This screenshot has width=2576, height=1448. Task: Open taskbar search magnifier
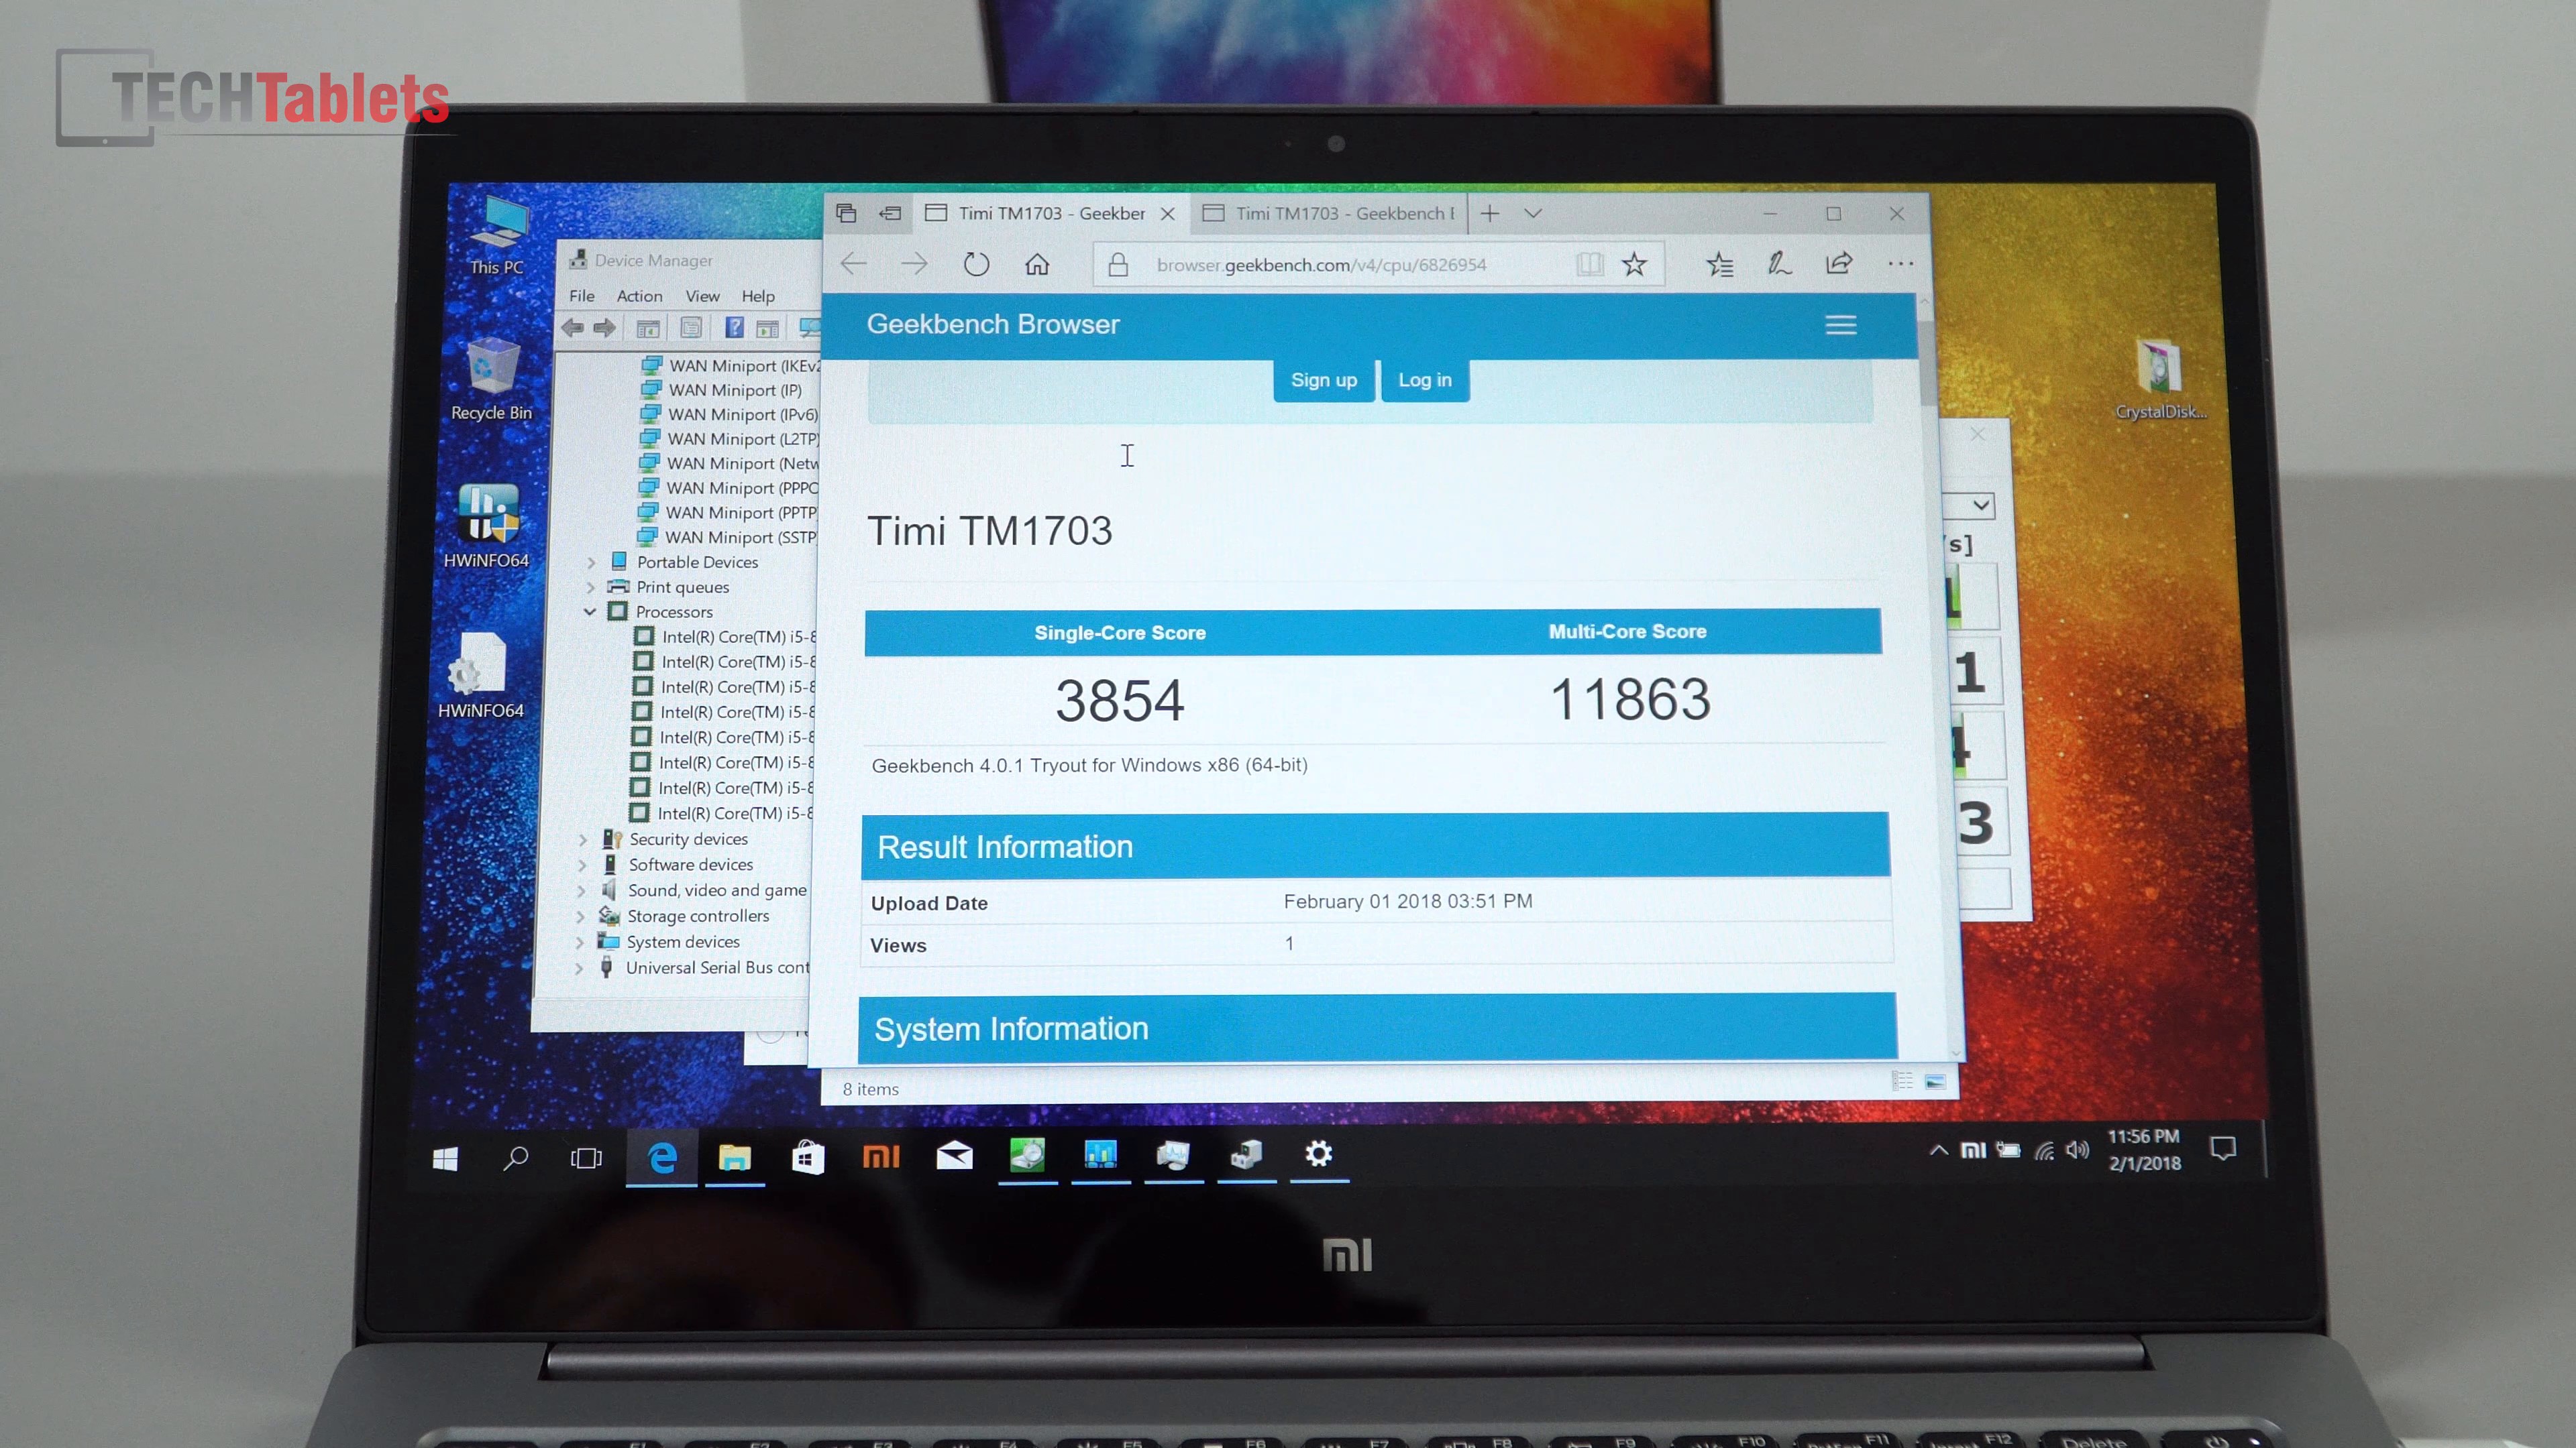(x=516, y=1158)
